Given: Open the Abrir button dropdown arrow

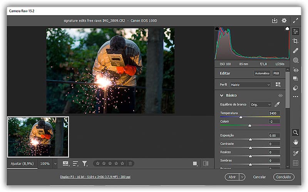Looking at the screenshot, I should (x=242, y=177).
